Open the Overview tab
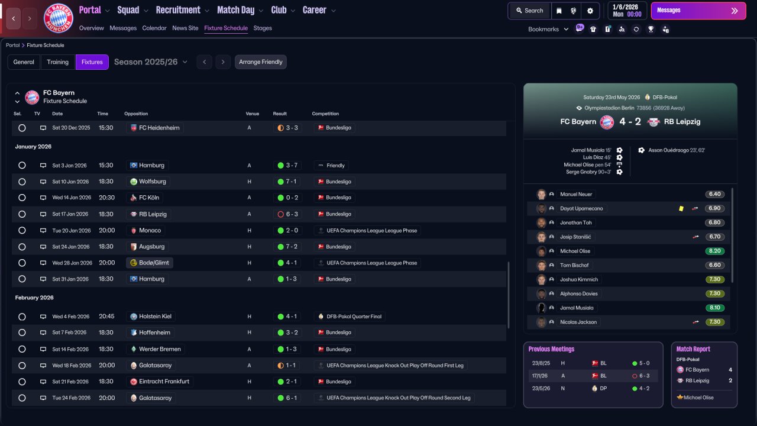Image resolution: width=757 pixels, height=426 pixels. point(91,28)
